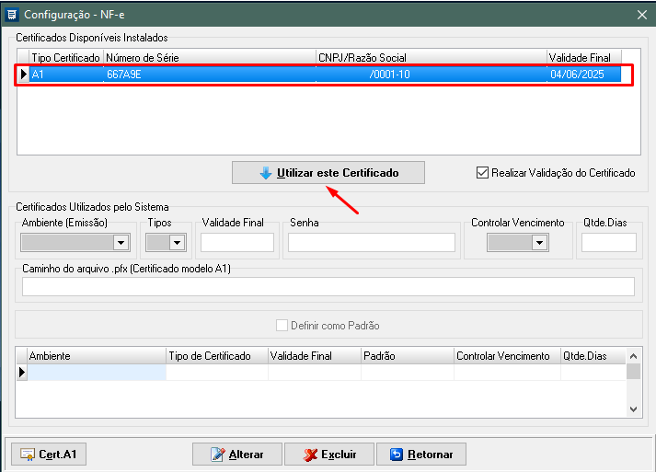Enable the Definir como Padrão checkbox
The image size is (656, 472).
[x=282, y=326]
